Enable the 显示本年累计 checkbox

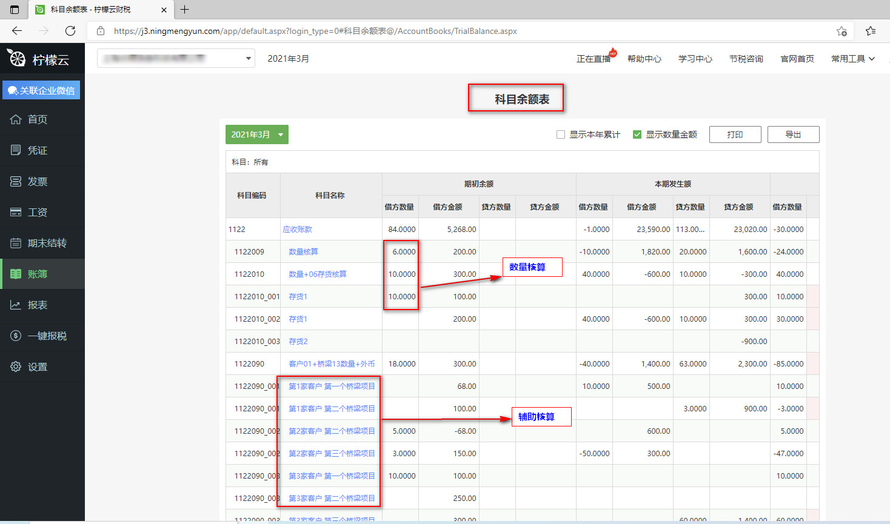561,134
